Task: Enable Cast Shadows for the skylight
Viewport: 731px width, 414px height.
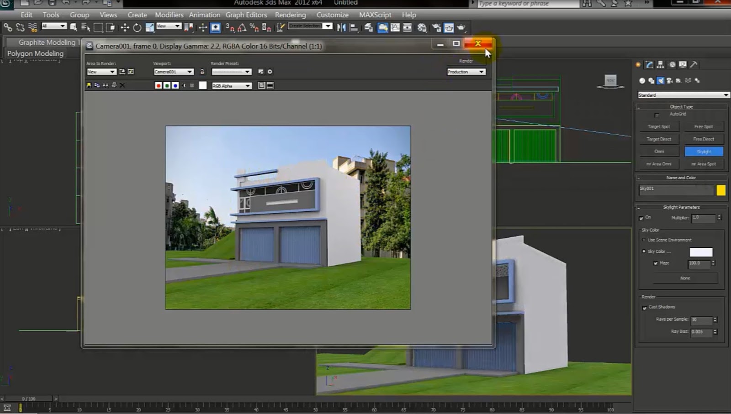Action: [645, 308]
